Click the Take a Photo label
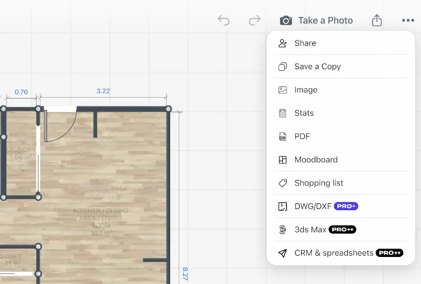Viewport: 421px width, 284px height. point(325,21)
